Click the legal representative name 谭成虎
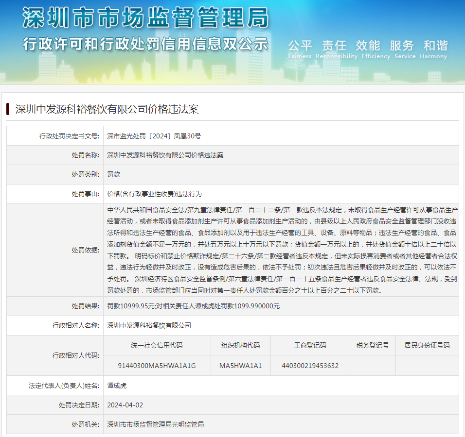Screen dimensions: 465x437 117,386
